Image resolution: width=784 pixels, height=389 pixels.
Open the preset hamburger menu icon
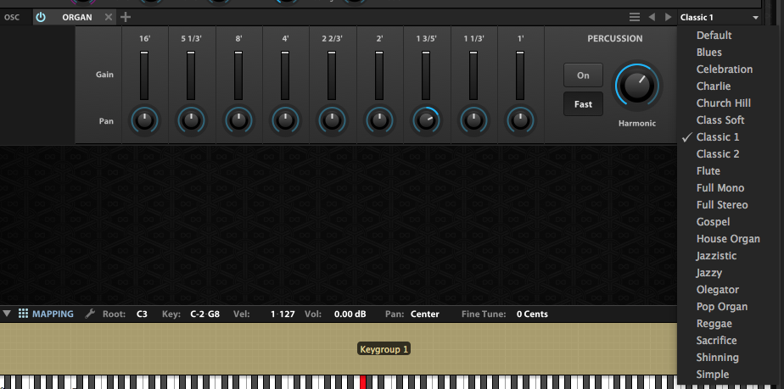point(635,17)
